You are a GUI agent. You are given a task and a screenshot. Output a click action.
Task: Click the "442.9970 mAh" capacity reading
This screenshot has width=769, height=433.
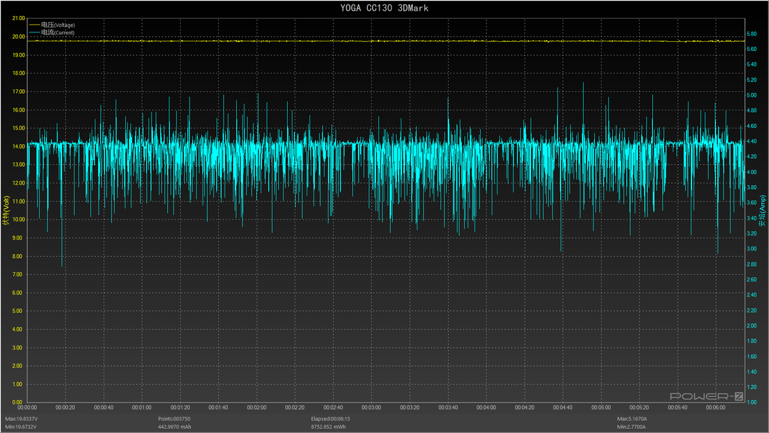point(175,427)
